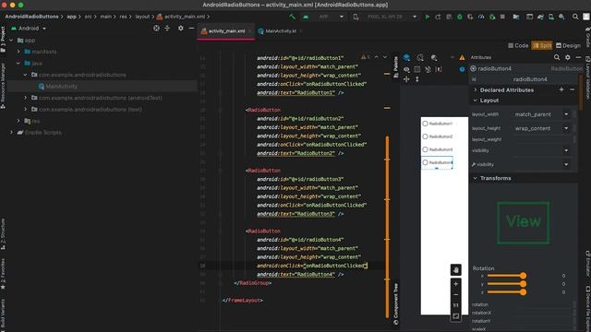Click the Select Opened File target icon

[156, 29]
